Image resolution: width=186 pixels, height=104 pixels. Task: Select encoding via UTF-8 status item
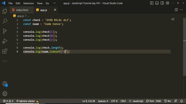tap(114, 101)
